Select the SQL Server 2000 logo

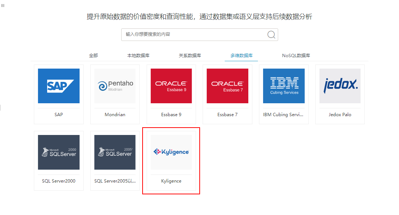click(x=59, y=152)
